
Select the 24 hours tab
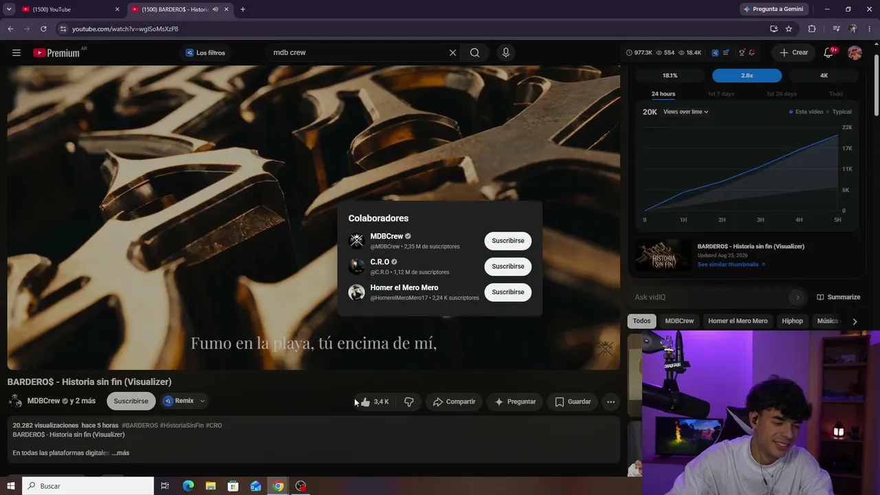663,93
